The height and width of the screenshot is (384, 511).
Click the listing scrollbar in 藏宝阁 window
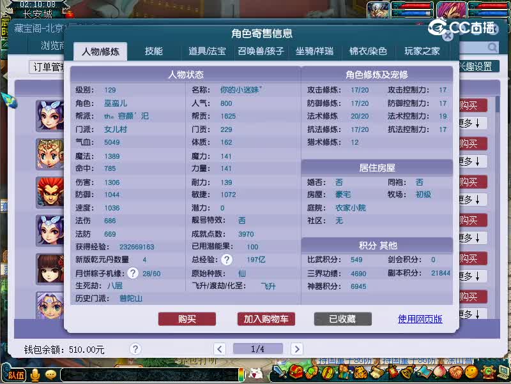point(498,104)
